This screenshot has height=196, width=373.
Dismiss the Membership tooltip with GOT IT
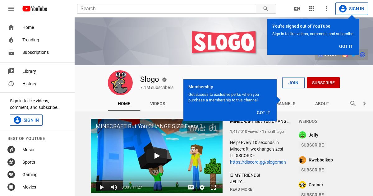tap(264, 113)
